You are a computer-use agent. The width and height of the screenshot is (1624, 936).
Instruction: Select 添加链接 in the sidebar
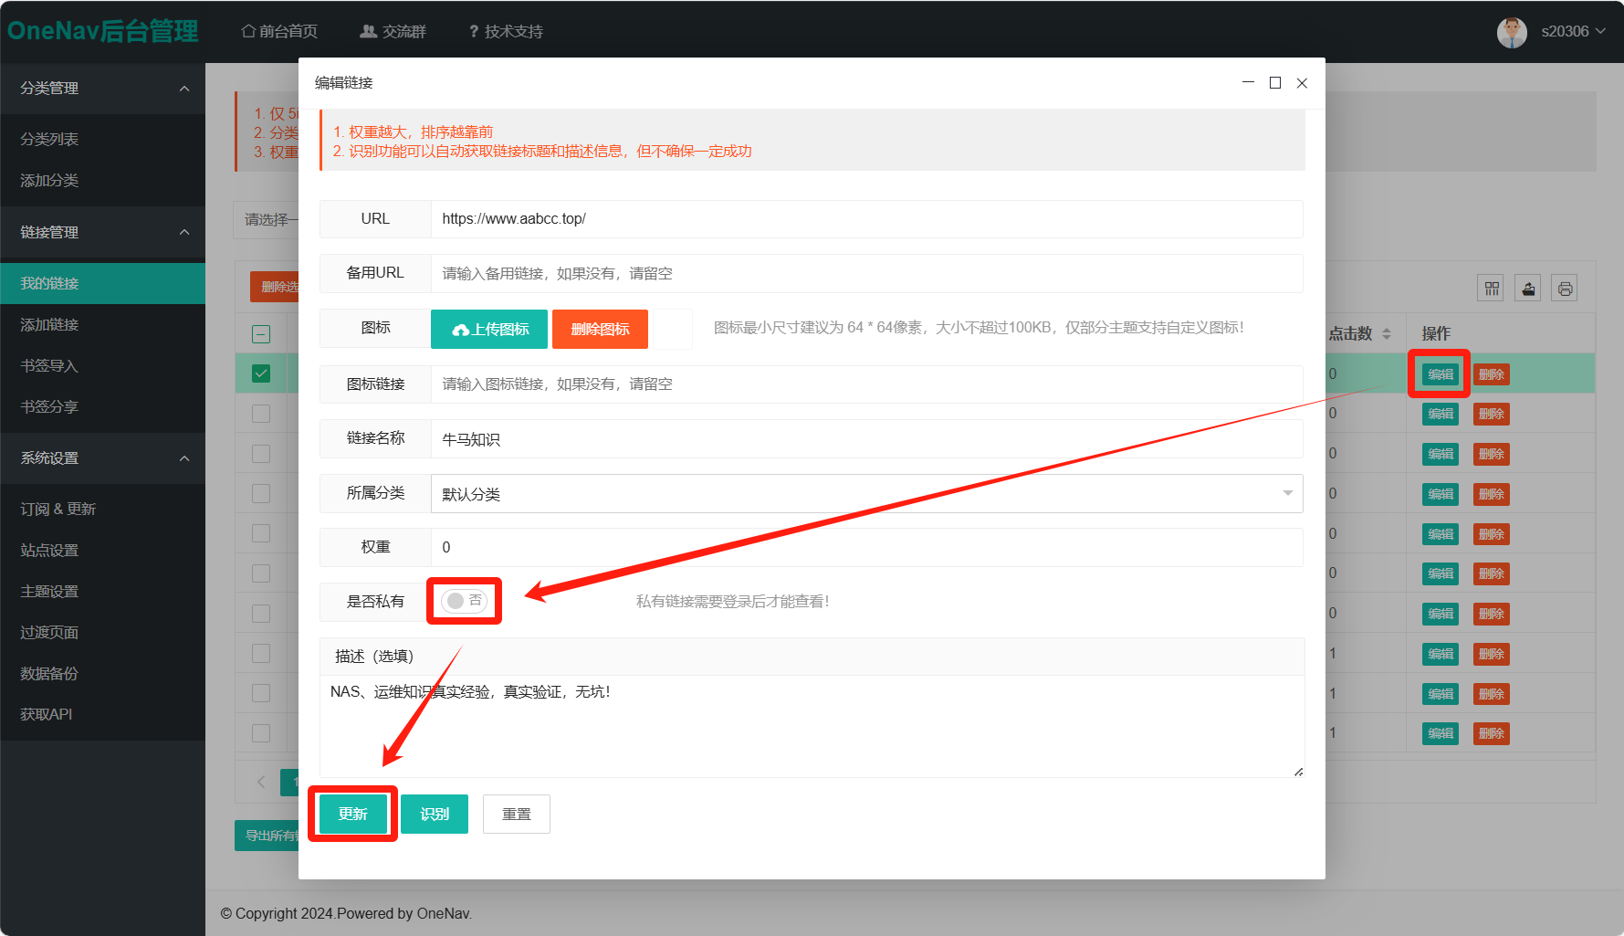(49, 324)
